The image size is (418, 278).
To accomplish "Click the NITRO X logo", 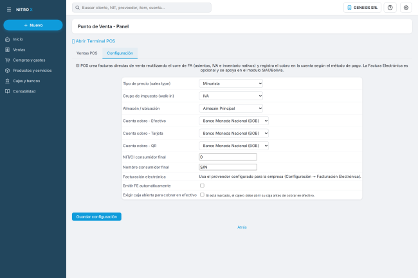I will click(x=24, y=10).
